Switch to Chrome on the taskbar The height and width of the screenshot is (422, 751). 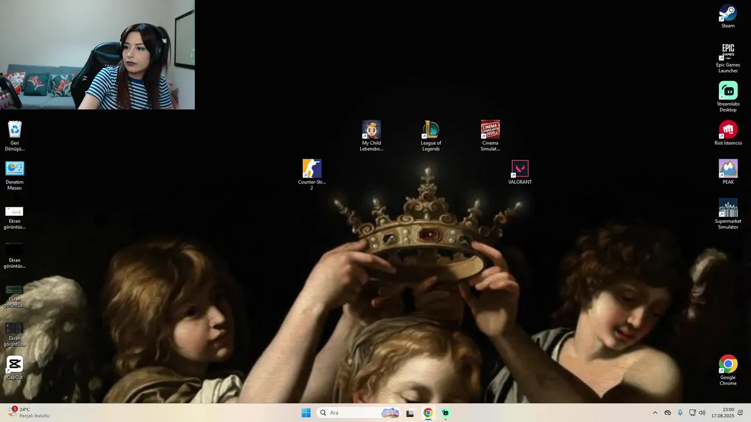tap(428, 413)
